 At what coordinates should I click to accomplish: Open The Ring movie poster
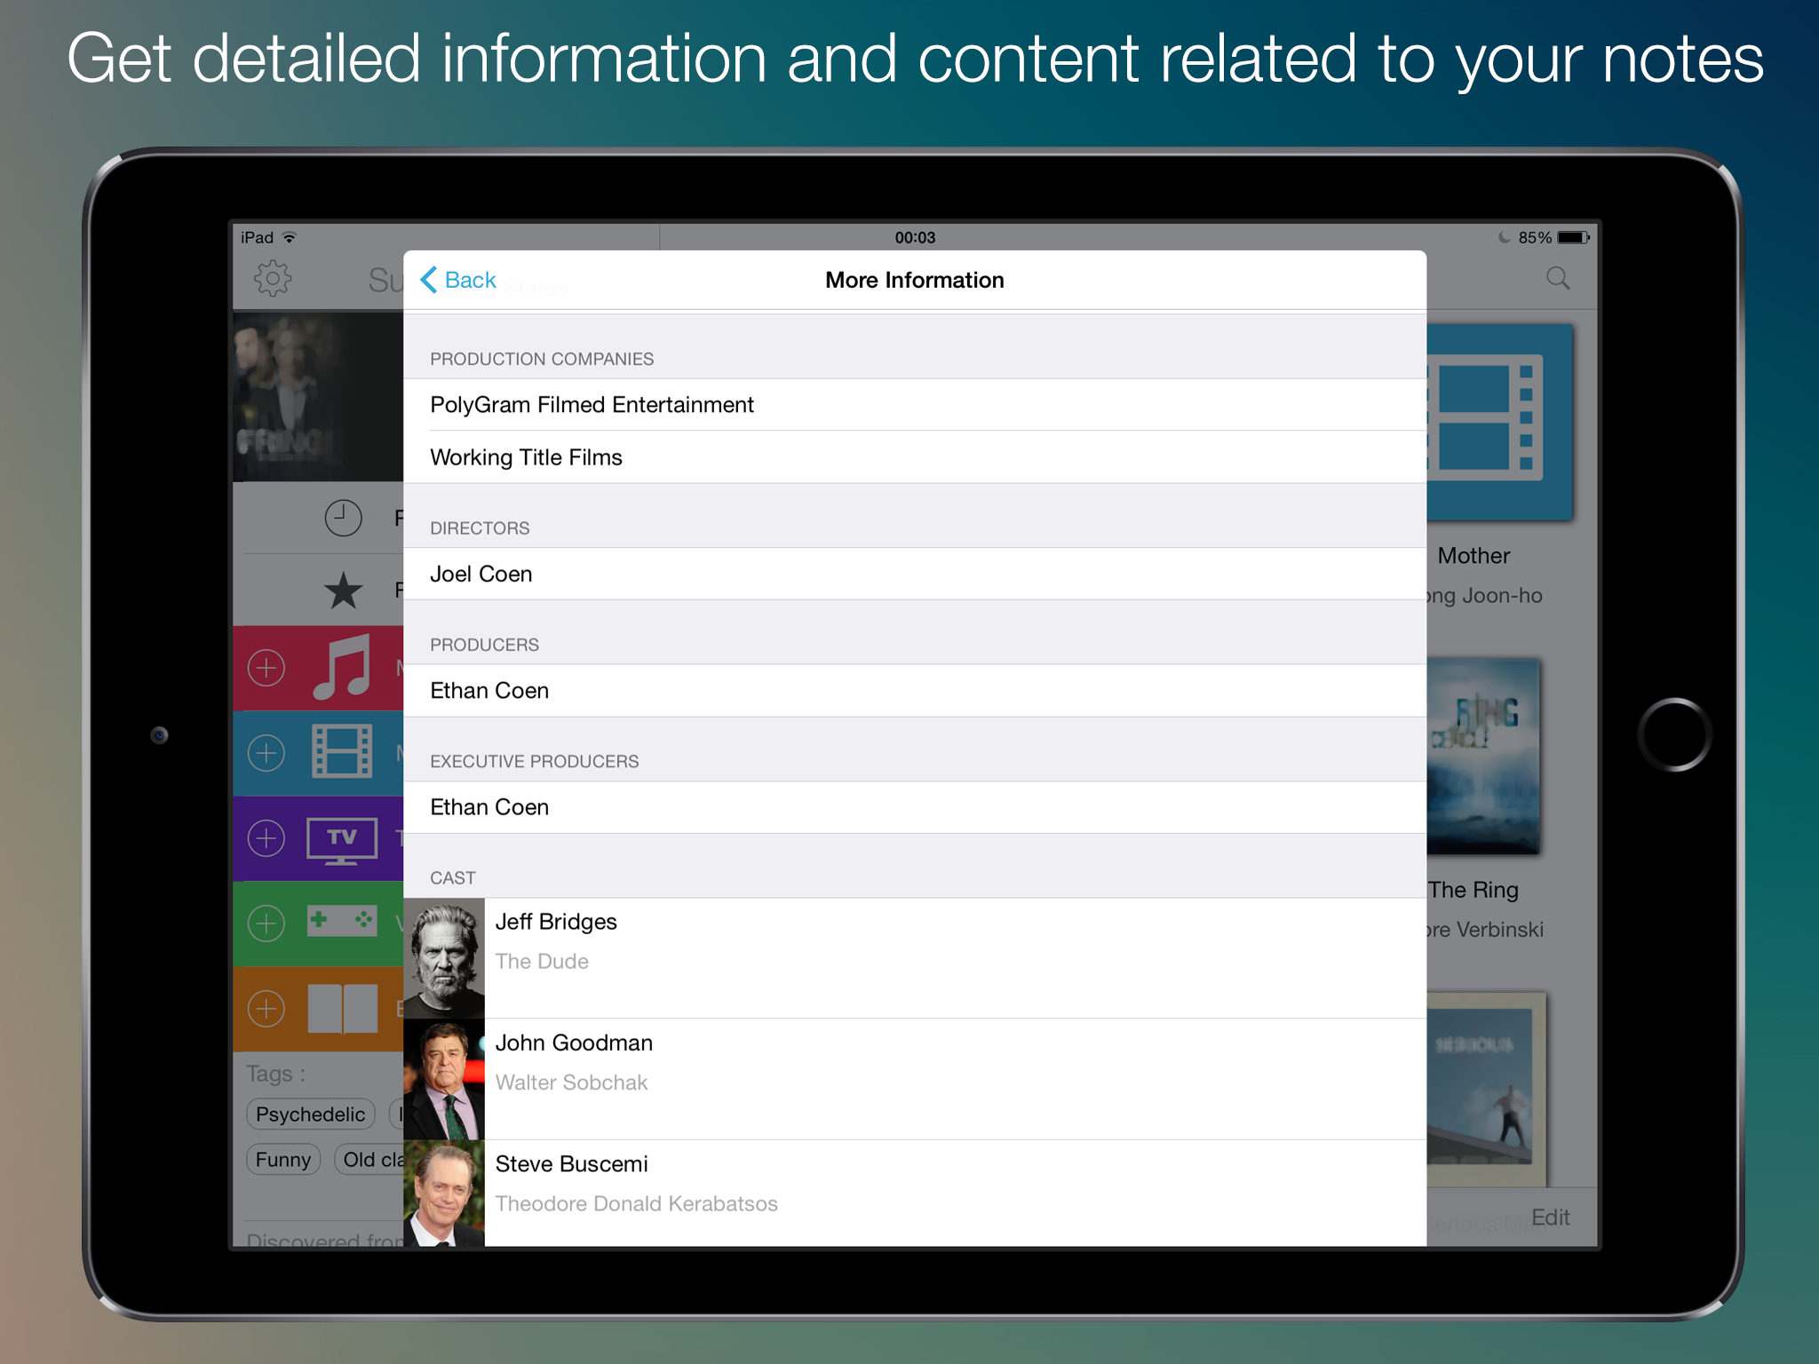[1483, 756]
